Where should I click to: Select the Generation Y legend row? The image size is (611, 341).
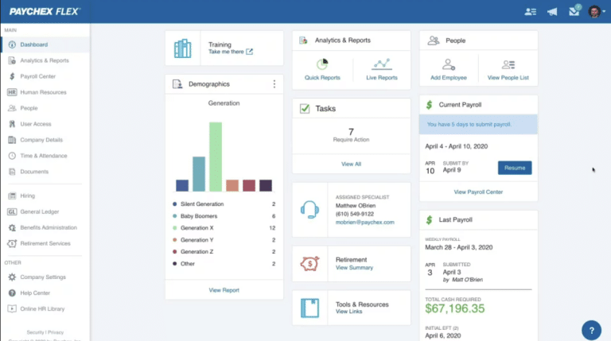coord(224,240)
